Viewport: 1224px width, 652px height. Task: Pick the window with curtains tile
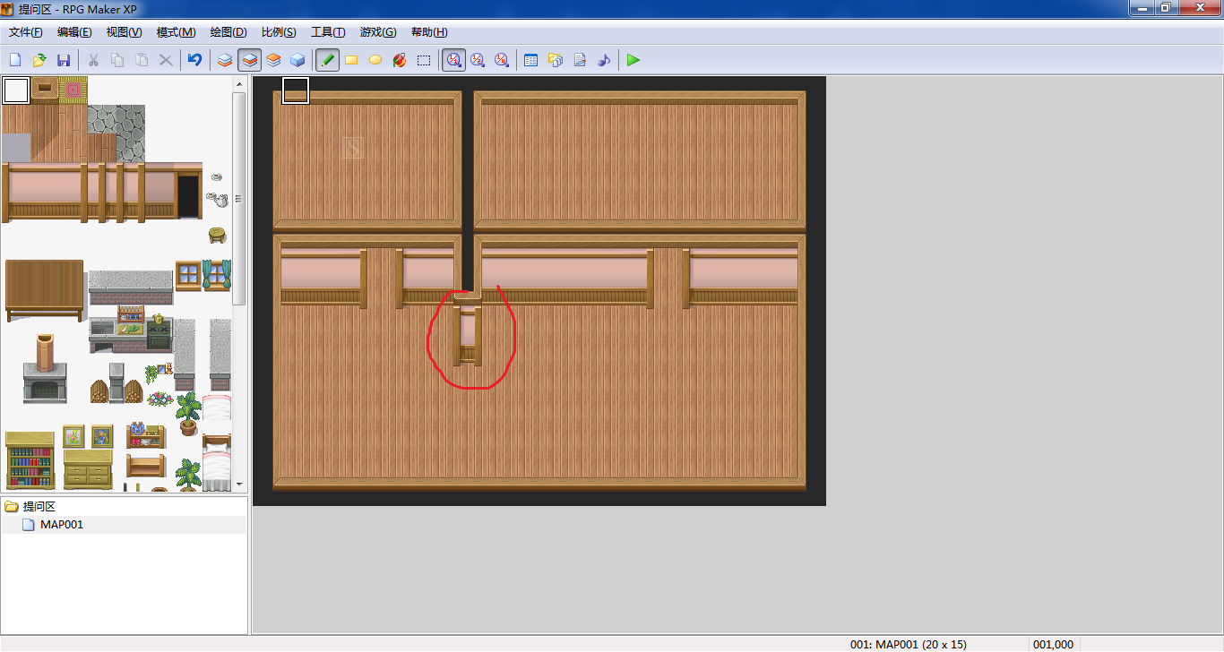tap(217, 275)
